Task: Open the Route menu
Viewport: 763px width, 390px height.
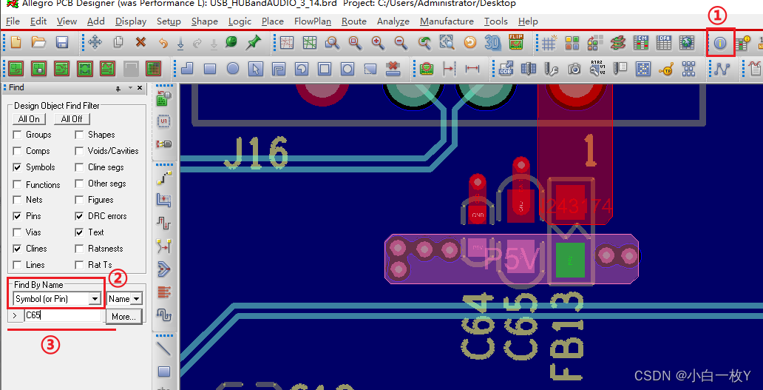Action: click(353, 21)
